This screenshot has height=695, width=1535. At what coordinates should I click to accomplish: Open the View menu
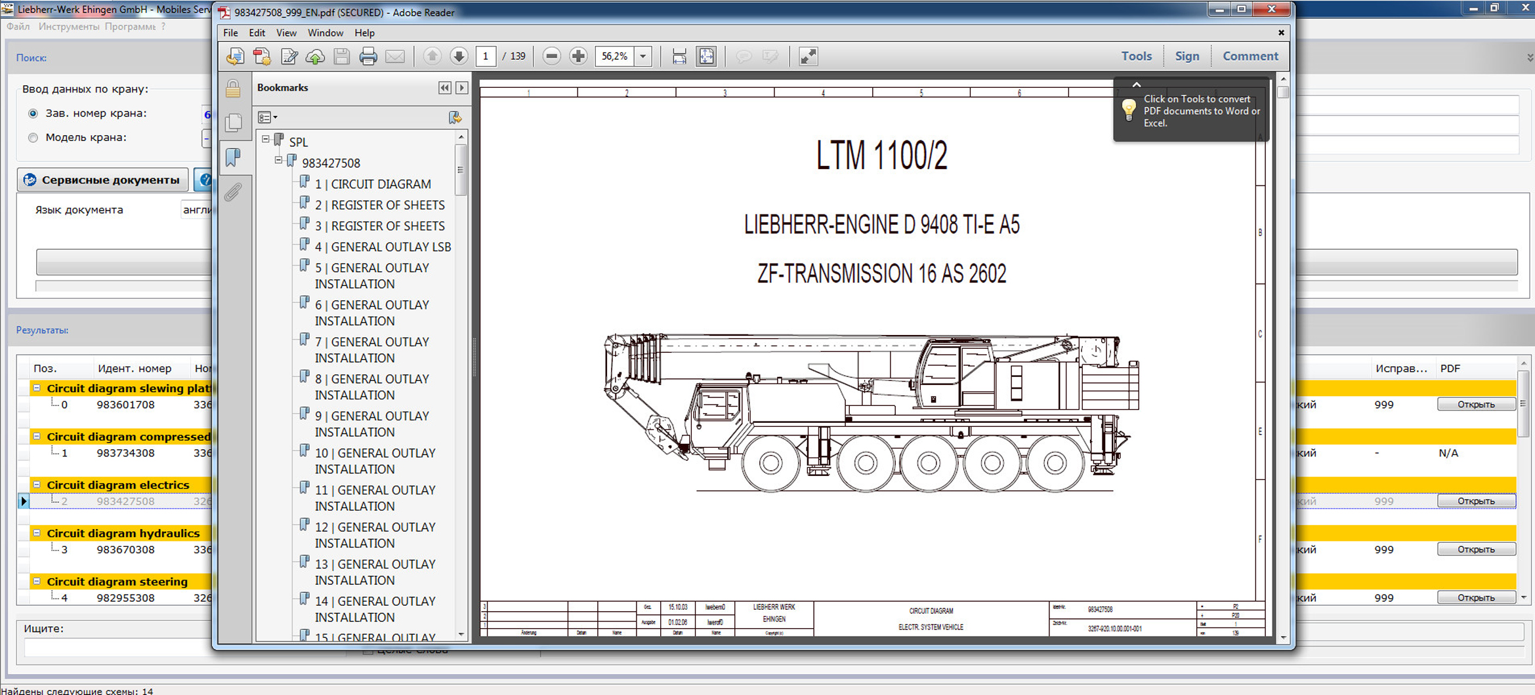pyautogui.click(x=285, y=33)
